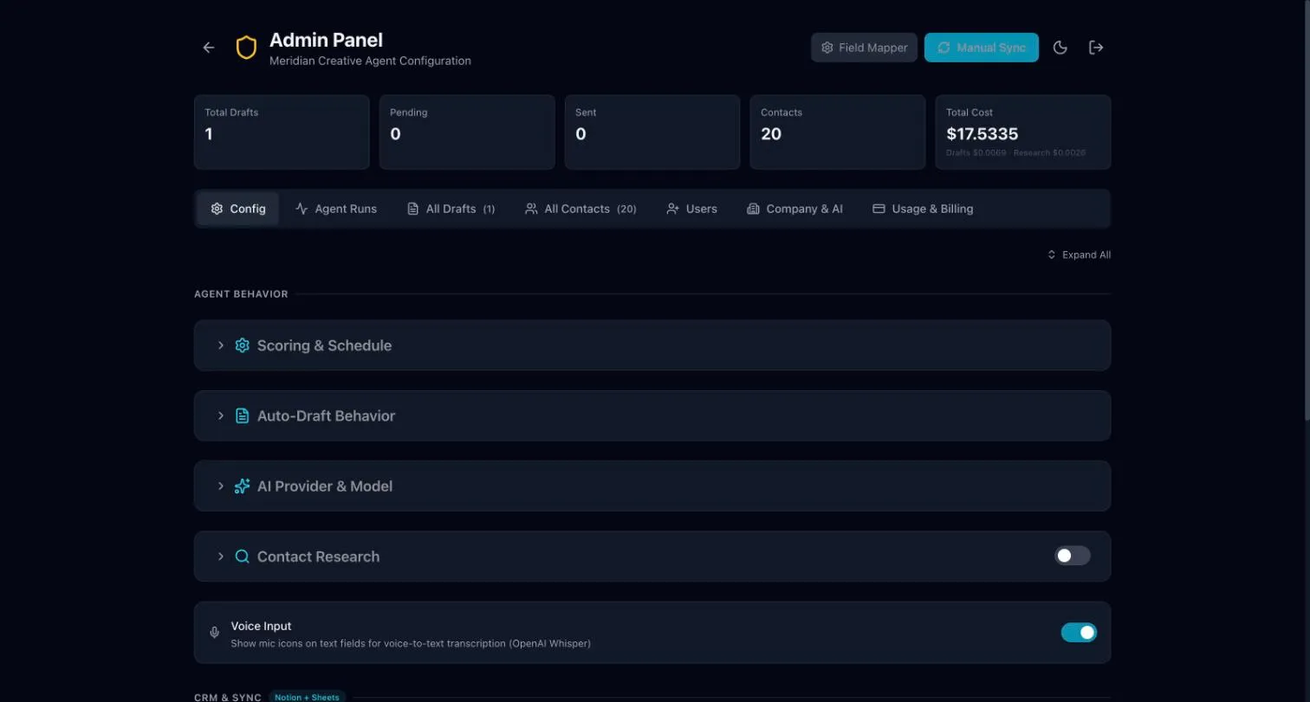Click the Admin Panel shield icon

pyautogui.click(x=246, y=48)
